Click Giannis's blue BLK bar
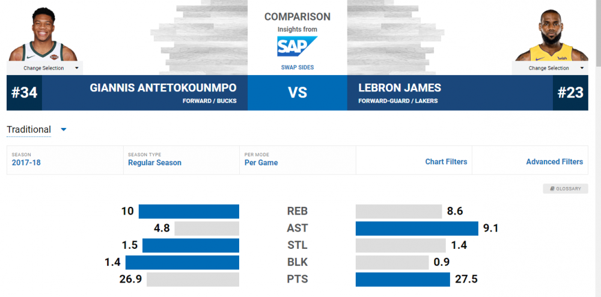The height and width of the screenshot is (297, 601). click(182, 263)
